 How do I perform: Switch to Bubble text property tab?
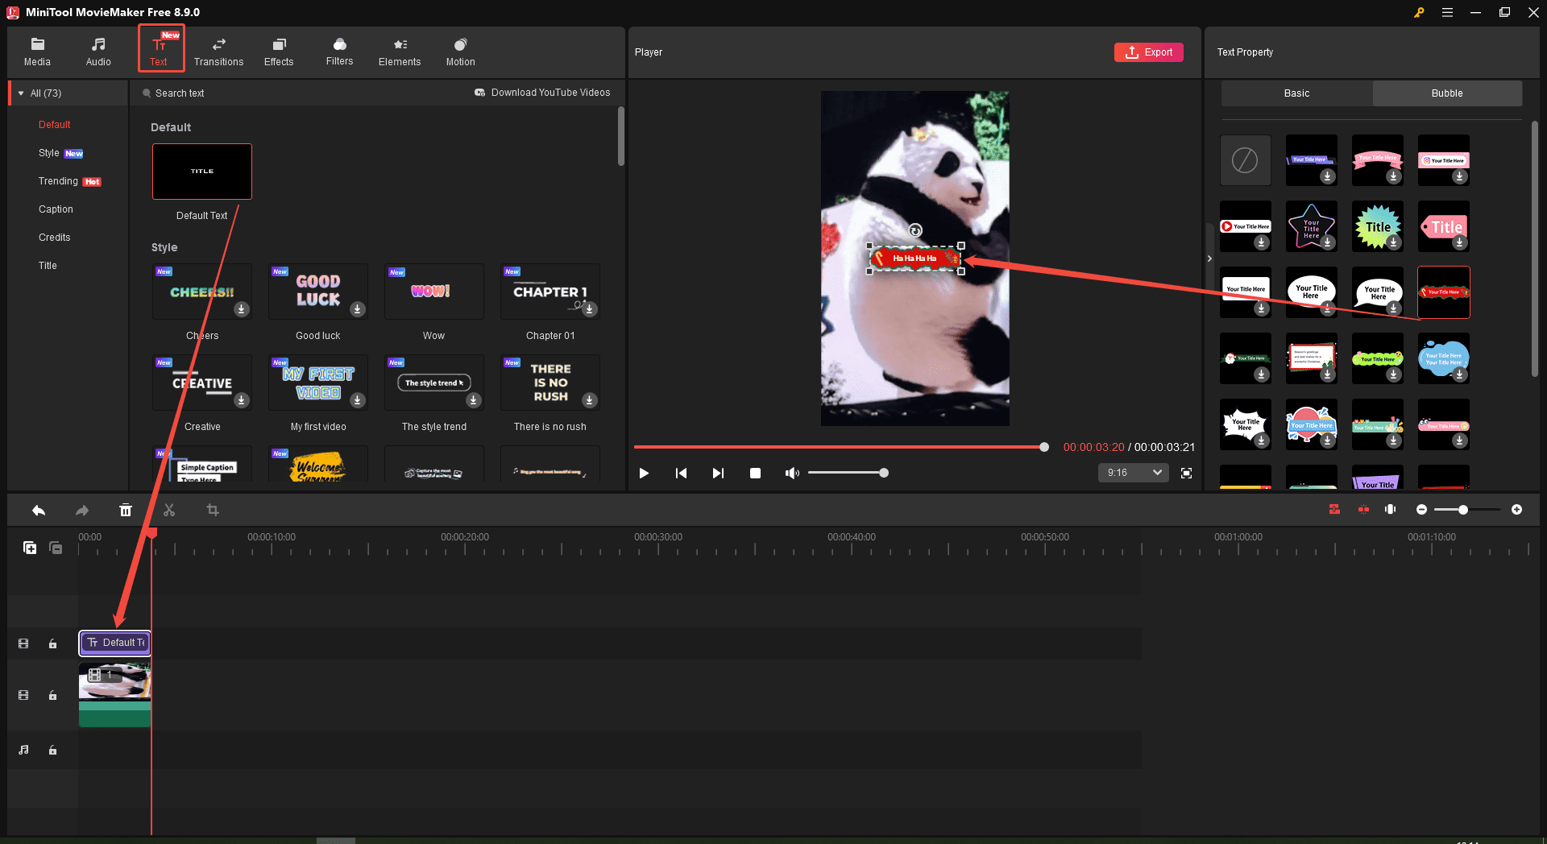[x=1447, y=93]
